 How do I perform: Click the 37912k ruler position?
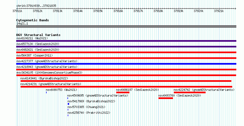[38, 11]
